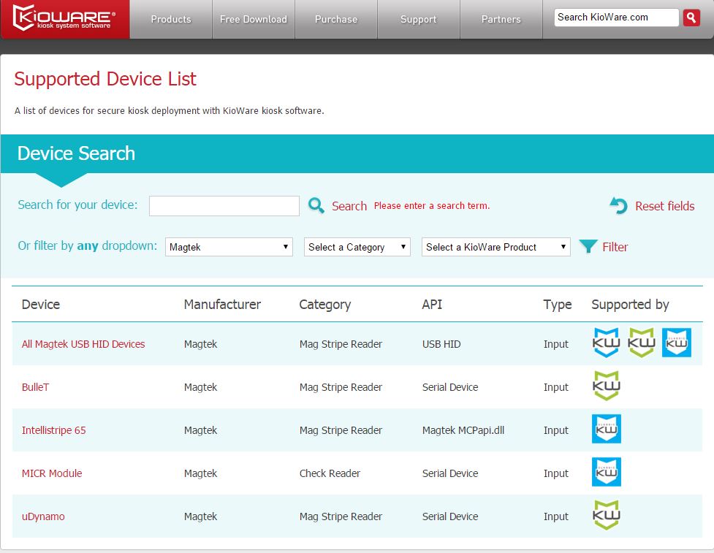Screen dimensions: 714x553
Task: Open All Magtek USB HID Devices link
Action: point(83,344)
